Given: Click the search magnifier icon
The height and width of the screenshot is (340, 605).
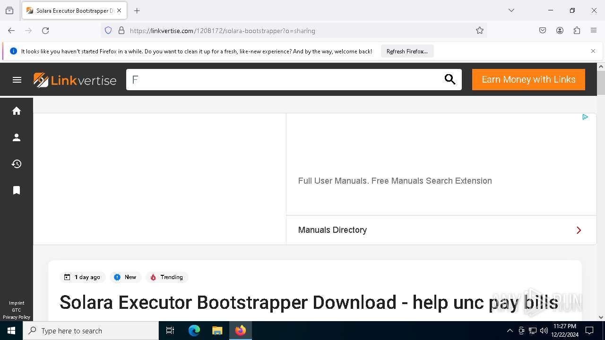Looking at the screenshot, I should pos(450,79).
